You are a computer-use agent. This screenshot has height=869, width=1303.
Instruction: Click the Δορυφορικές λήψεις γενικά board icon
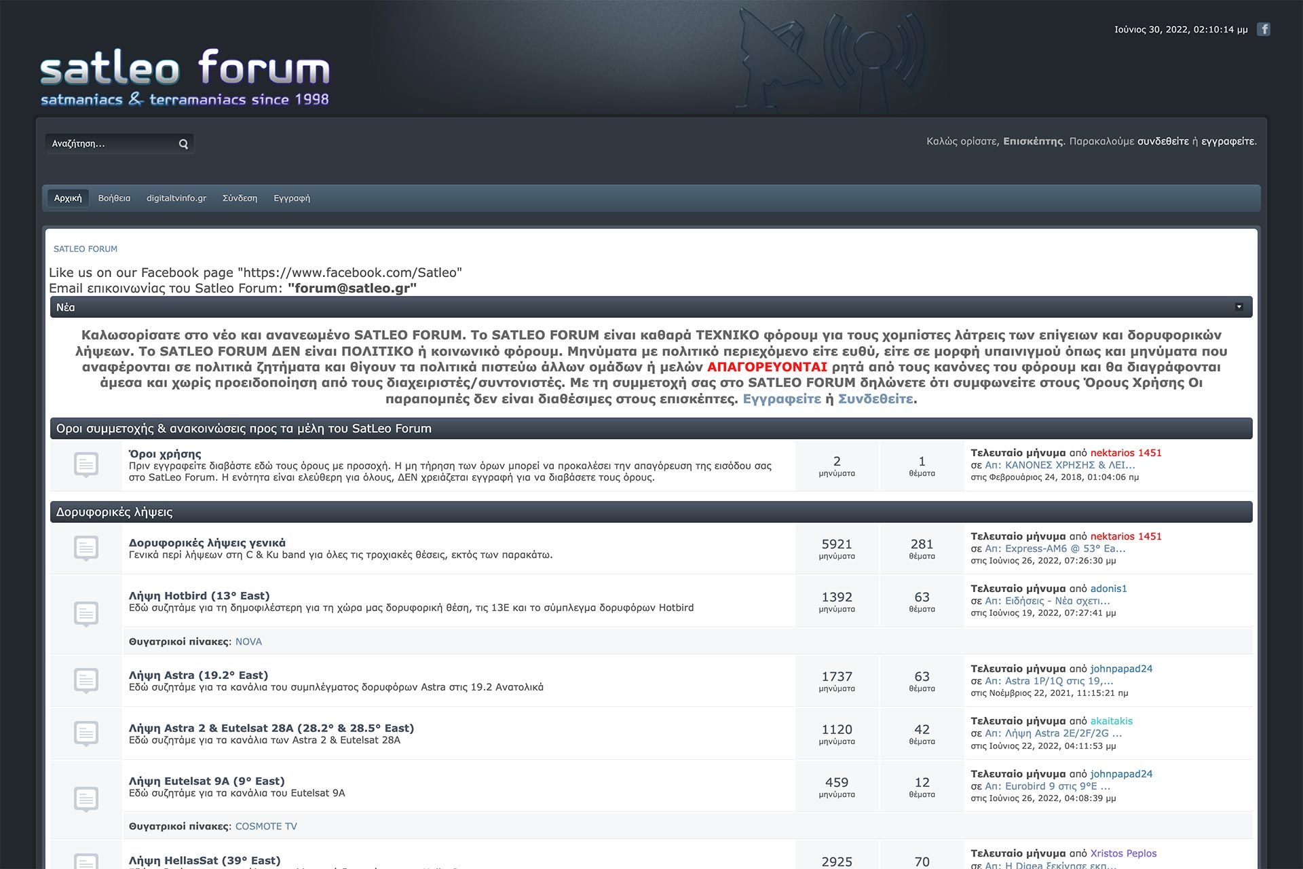86,549
